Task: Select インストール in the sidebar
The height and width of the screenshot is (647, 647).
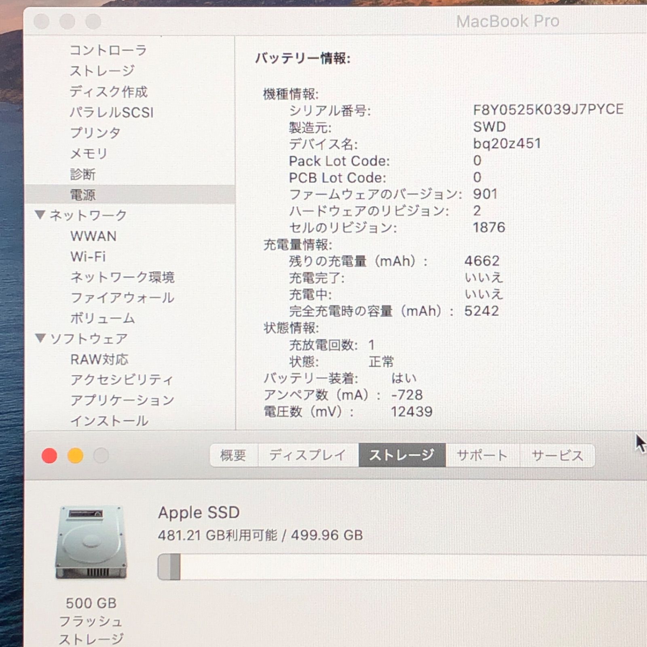Action: [x=109, y=421]
